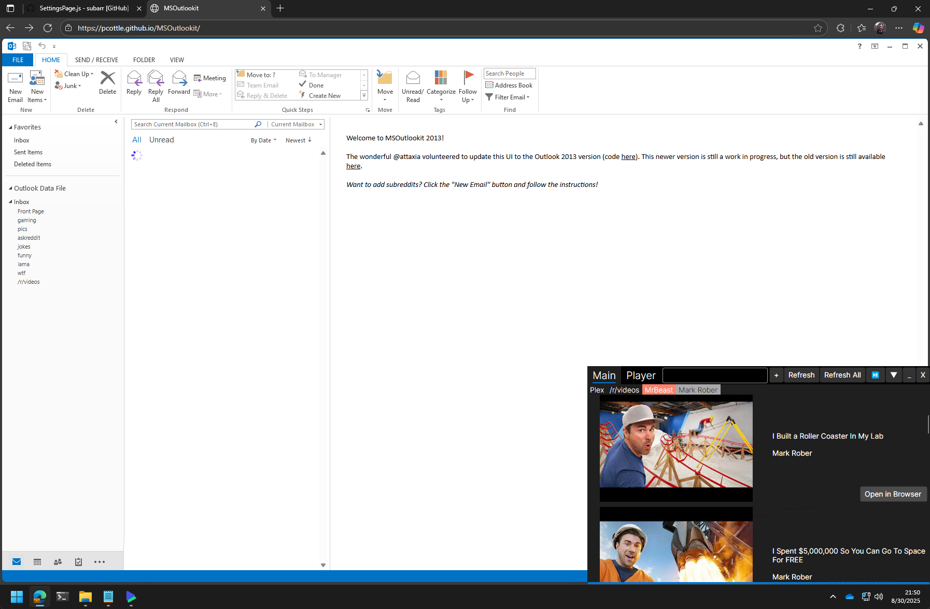Open the Junk dropdown

click(x=68, y=86)
